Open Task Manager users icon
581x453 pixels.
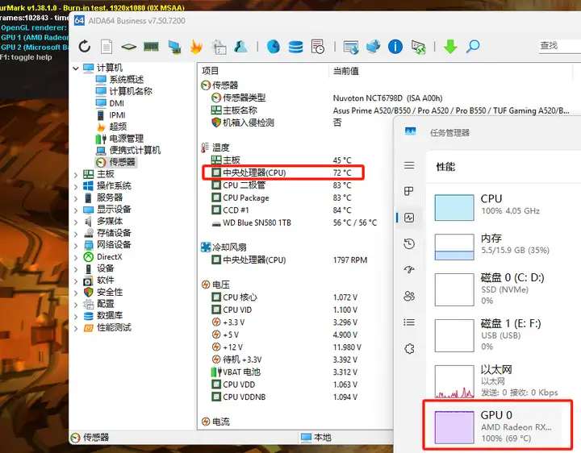(x=409, y=296)
